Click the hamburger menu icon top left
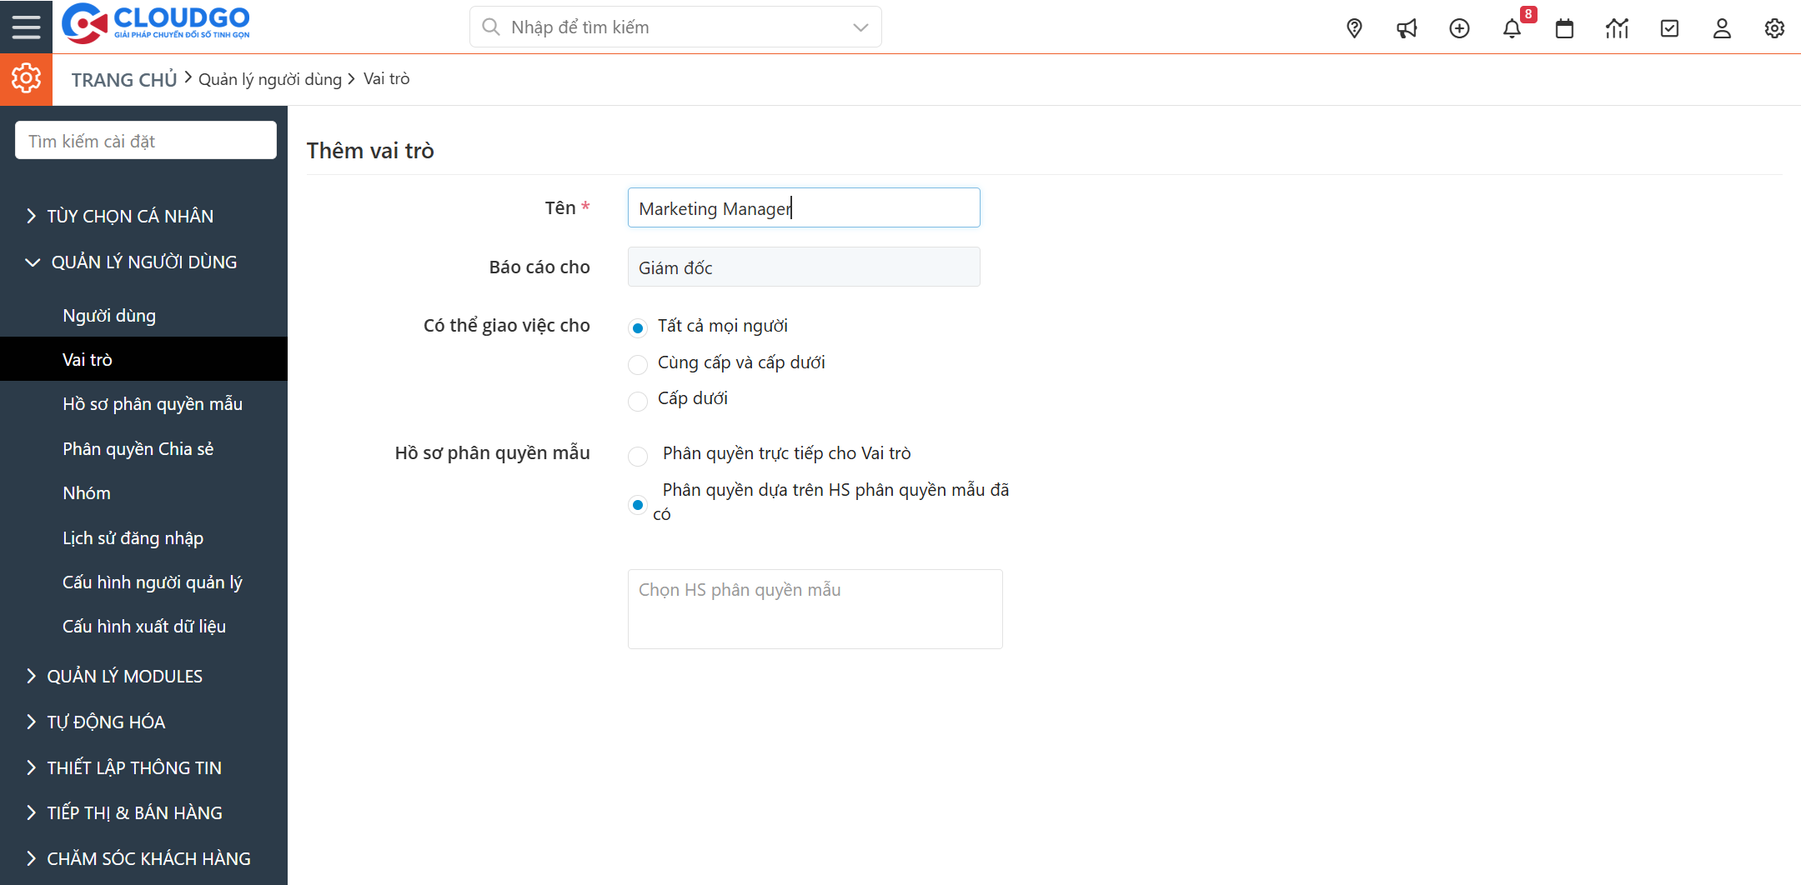Image resolution: width=1801 pixels, height=885 pixels. (x=26, y=26)
